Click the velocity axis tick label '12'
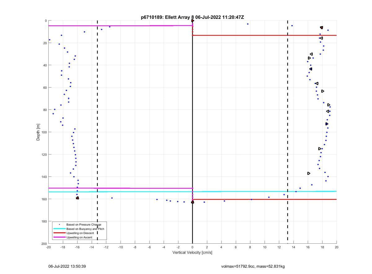 [x=279, y=247]
